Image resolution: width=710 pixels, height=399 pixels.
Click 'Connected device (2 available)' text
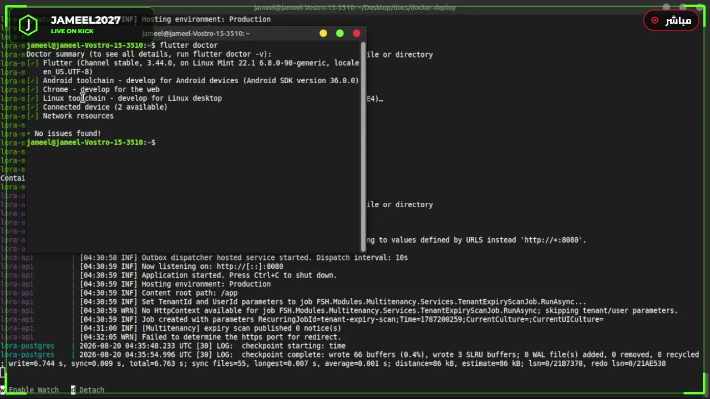(105, 107)
